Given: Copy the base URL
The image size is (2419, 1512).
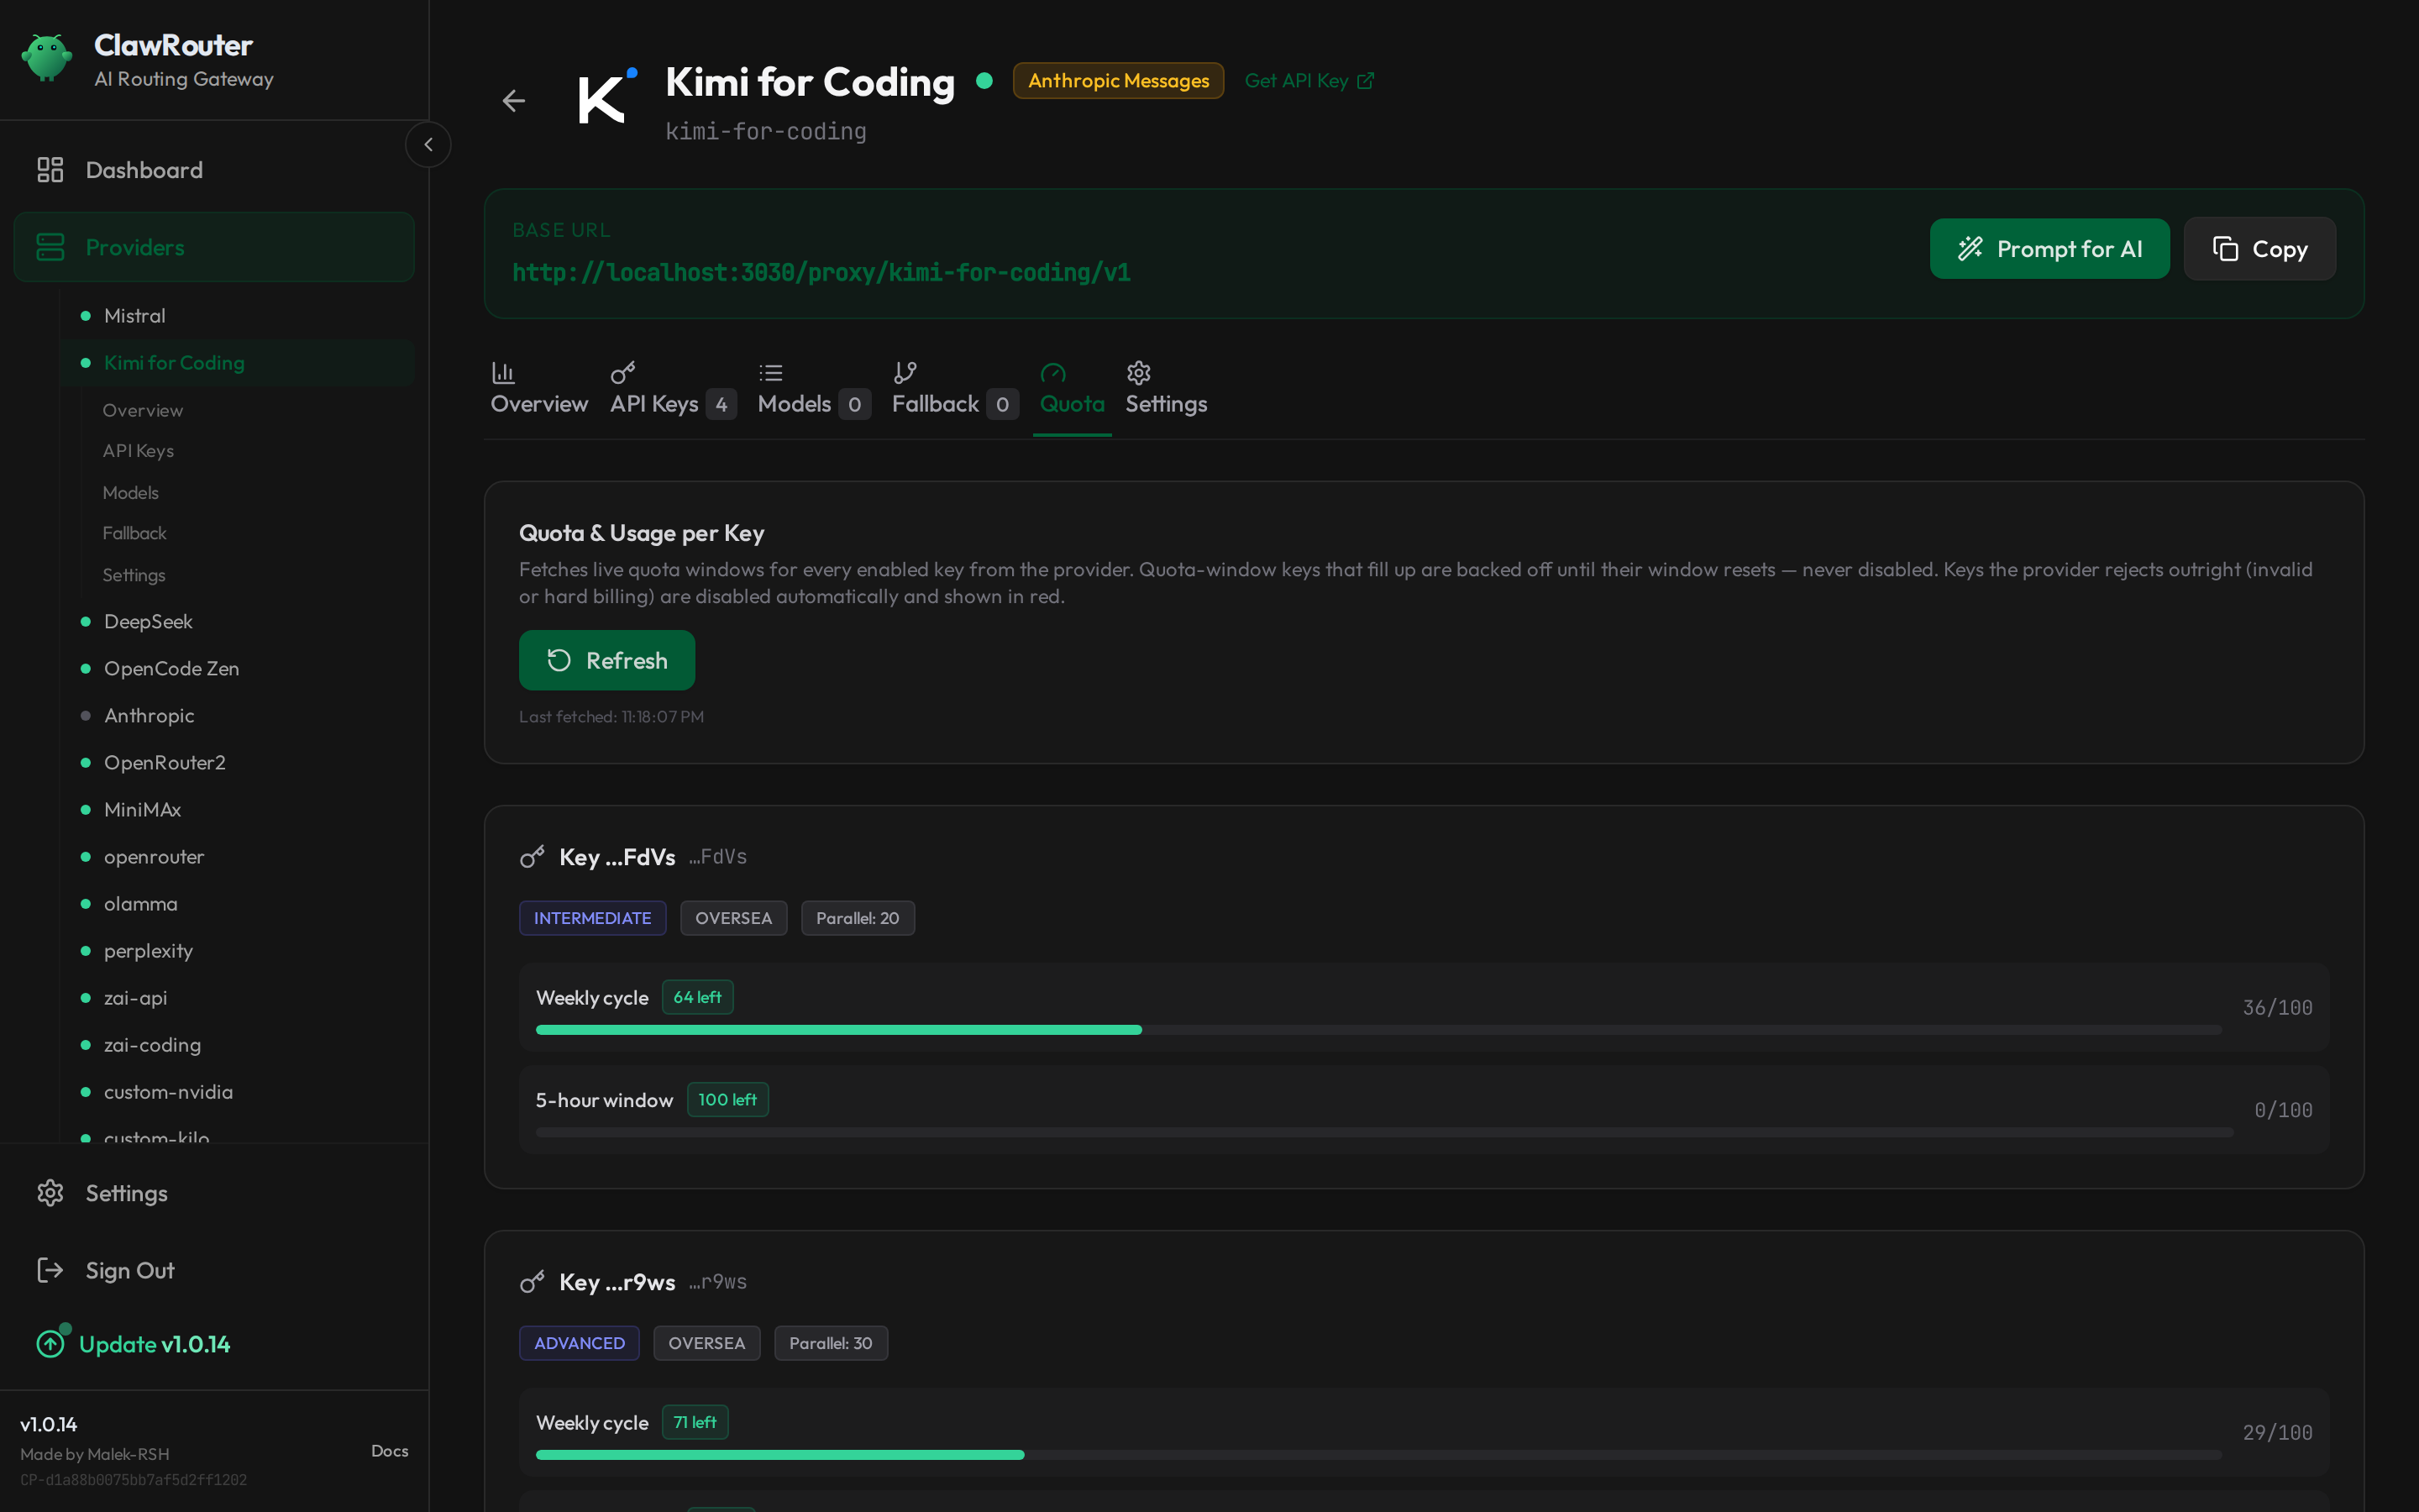Looking at the screenshot, I should pos(2259,249).
